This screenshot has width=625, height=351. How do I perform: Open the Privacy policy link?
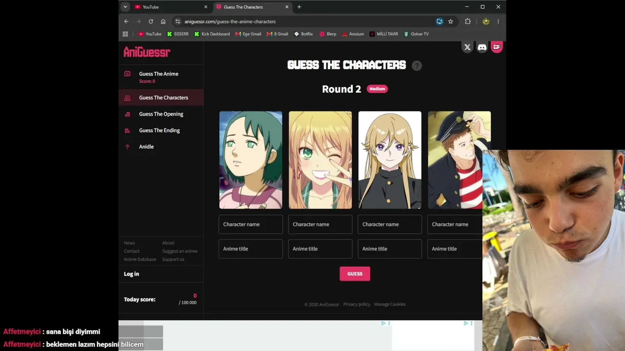coord(356,304)
